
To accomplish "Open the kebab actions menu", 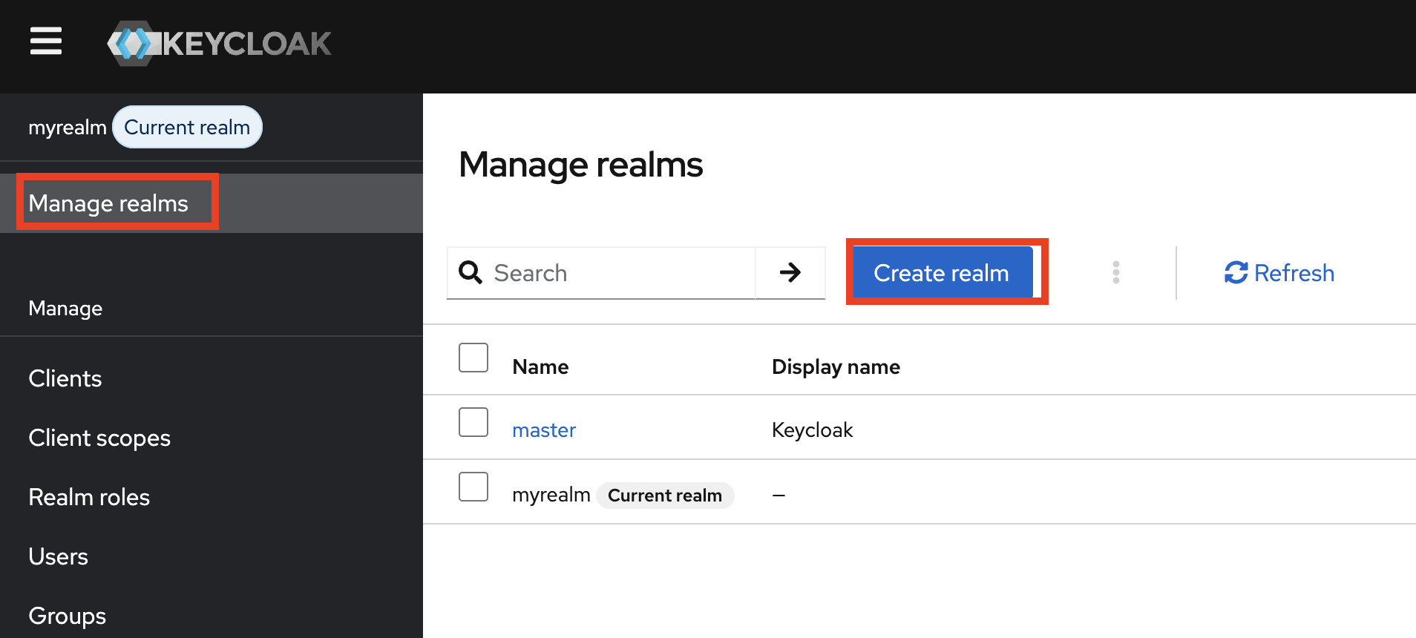I will tap(1115, 272).
